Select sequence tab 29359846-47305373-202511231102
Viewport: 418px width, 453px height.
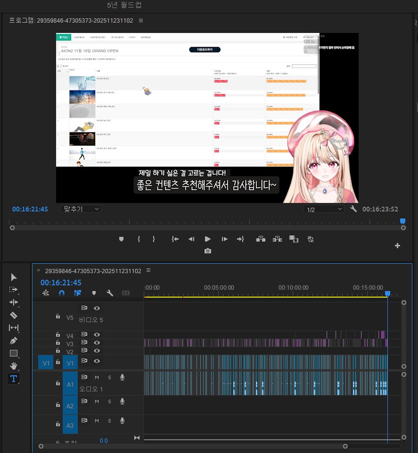(93, 271)
